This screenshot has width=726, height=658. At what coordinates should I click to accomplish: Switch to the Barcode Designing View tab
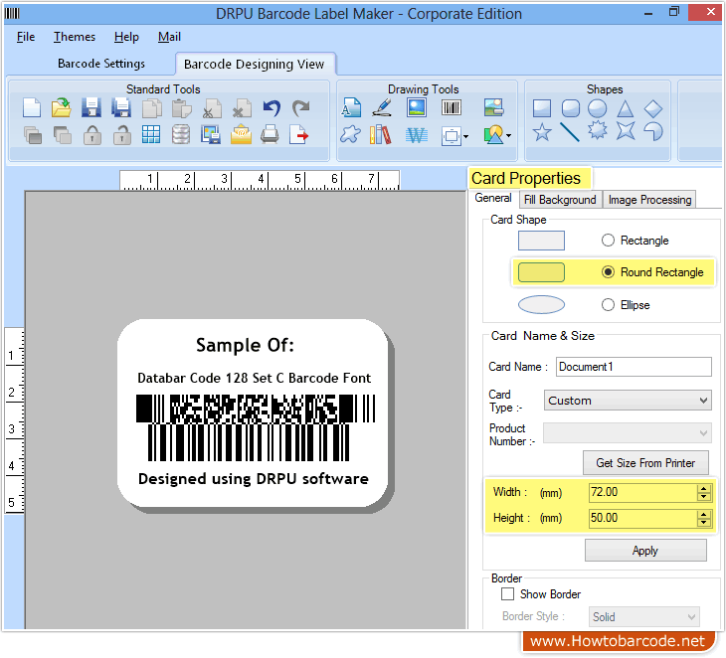[x=255, y=64]
